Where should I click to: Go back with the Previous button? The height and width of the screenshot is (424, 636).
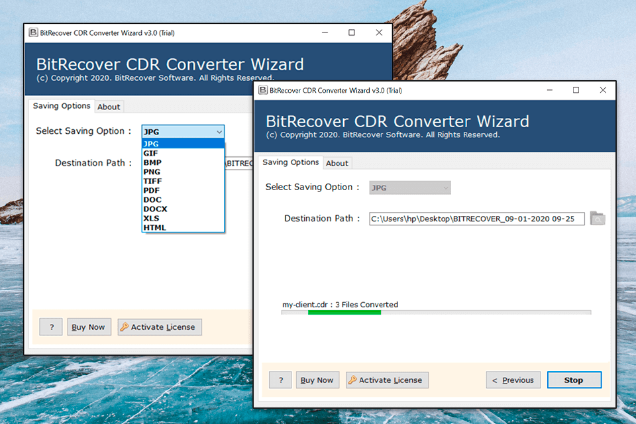(513, 380)
